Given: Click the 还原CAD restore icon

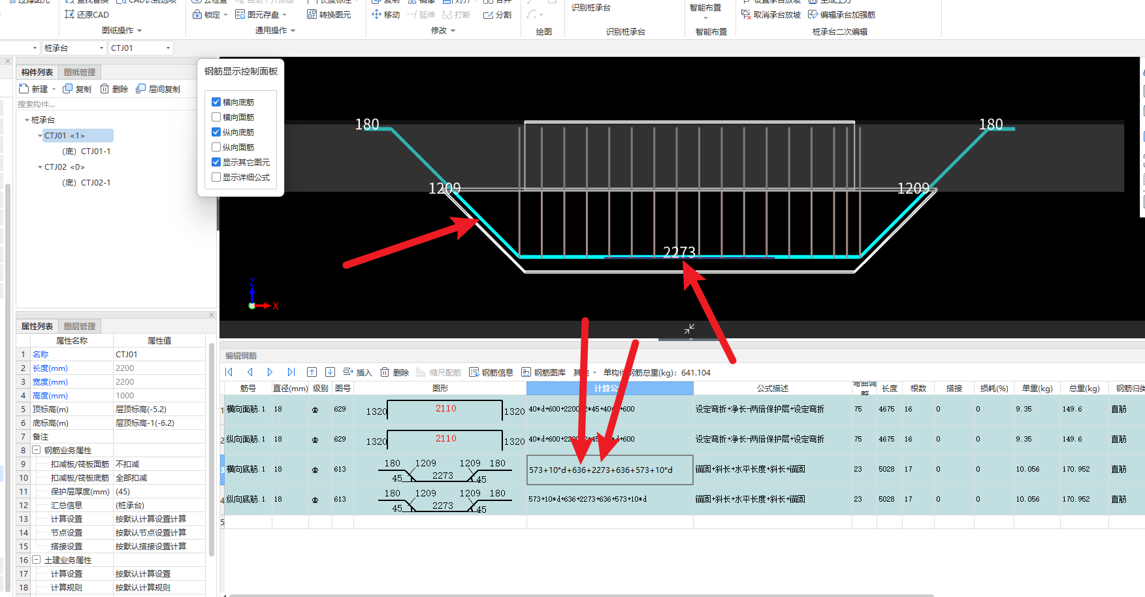Looking at the screenshot, I should click(69, 14).
